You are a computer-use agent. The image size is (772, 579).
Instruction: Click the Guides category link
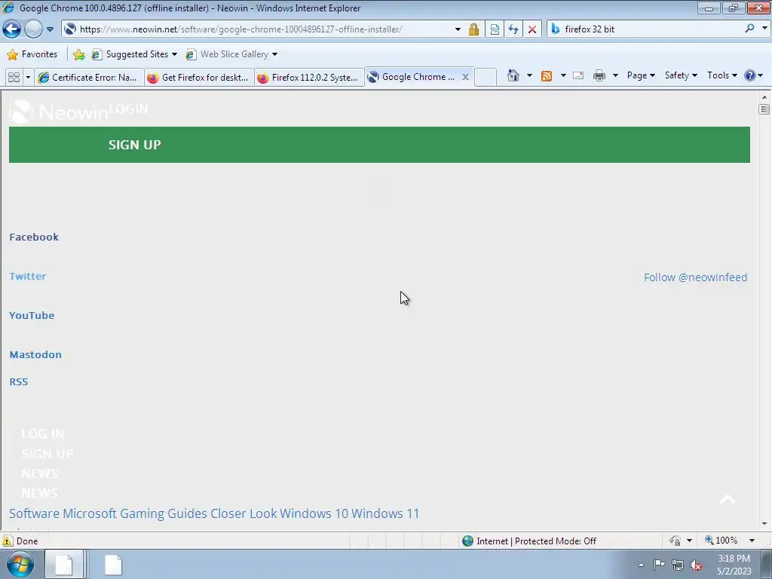point(187,513)
